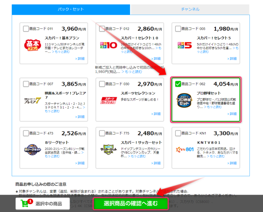Click the cart item count badge
Screen dimensions: 263x212
pos(30,201)
